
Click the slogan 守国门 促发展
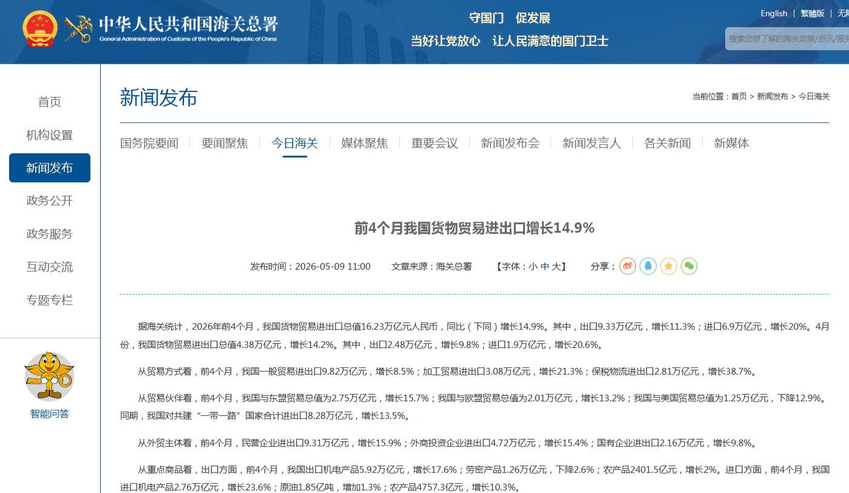coord(510,18)
